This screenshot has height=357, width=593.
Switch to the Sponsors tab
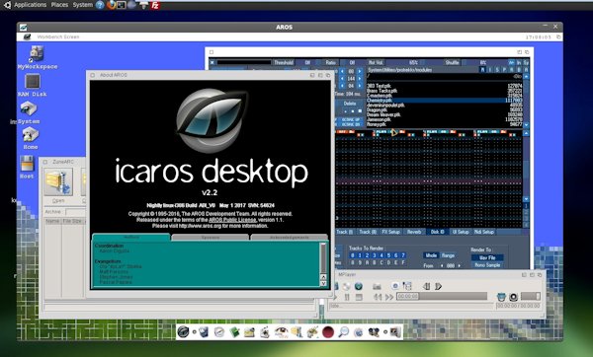pyautogui.click(x=211, y=238)
